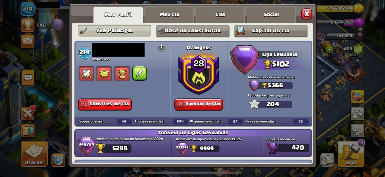Select the crossed swords label badge
The width and height of the screenshot is (385, 177).
click(86, 74)
